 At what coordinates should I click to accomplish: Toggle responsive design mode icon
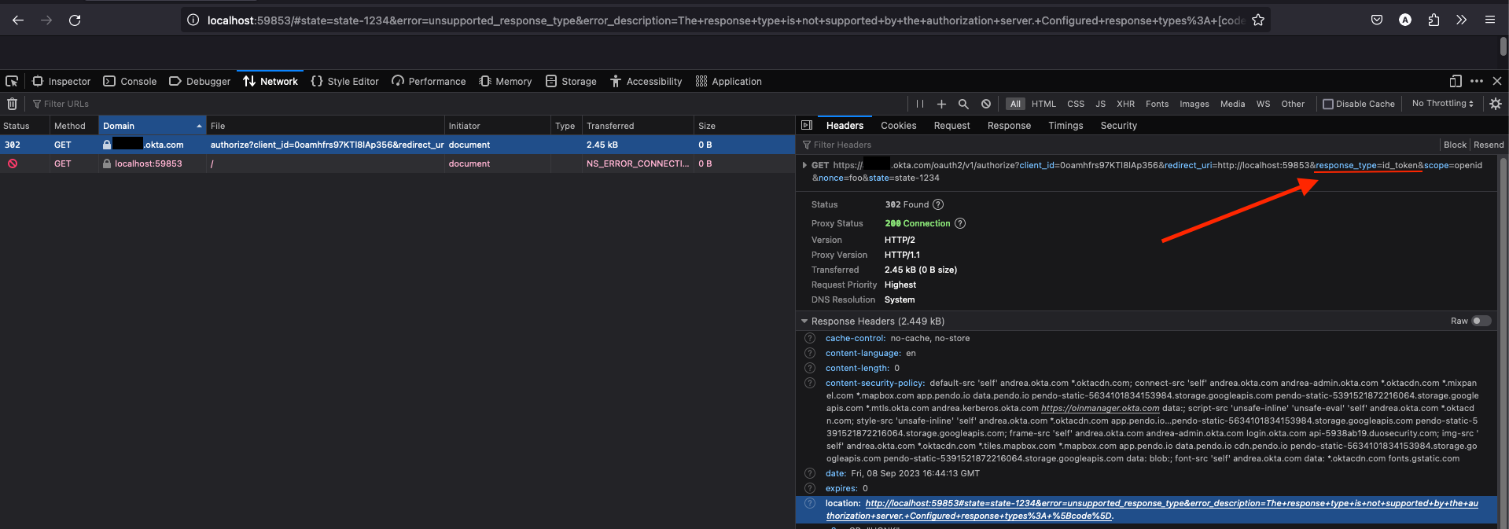click(1455, 81)
